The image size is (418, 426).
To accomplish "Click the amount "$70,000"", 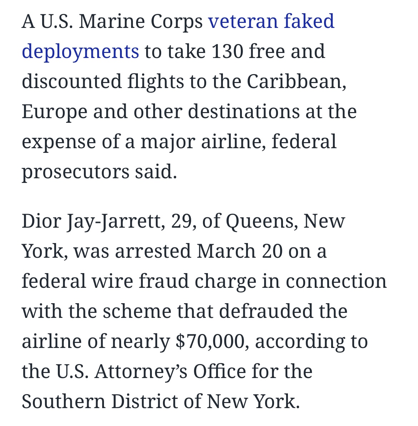I will pyautogui.click(x=210, y=341).
